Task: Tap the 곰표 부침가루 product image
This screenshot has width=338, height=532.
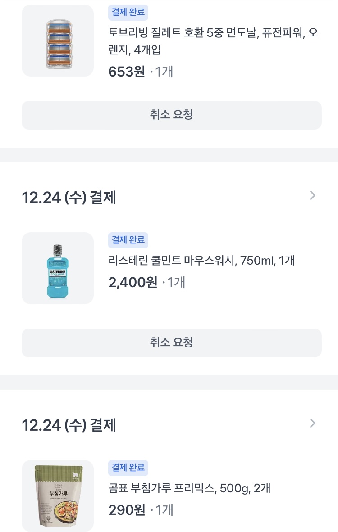Action: click(58, 496)
